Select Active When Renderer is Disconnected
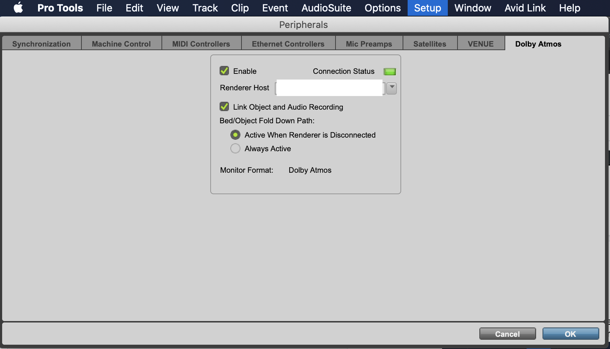The width and height of the screenshot is (610, 349). [x=235, y=135]
